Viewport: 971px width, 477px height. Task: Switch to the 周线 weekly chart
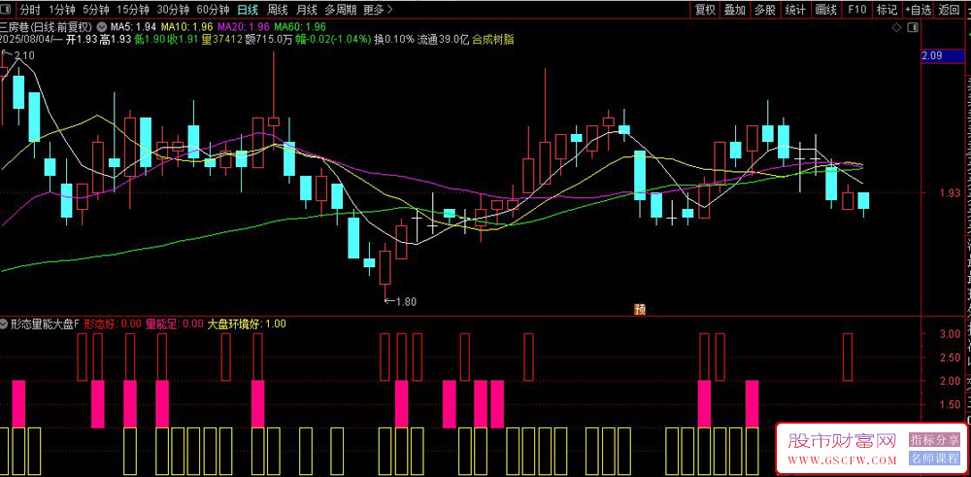(x=277, y=10)
